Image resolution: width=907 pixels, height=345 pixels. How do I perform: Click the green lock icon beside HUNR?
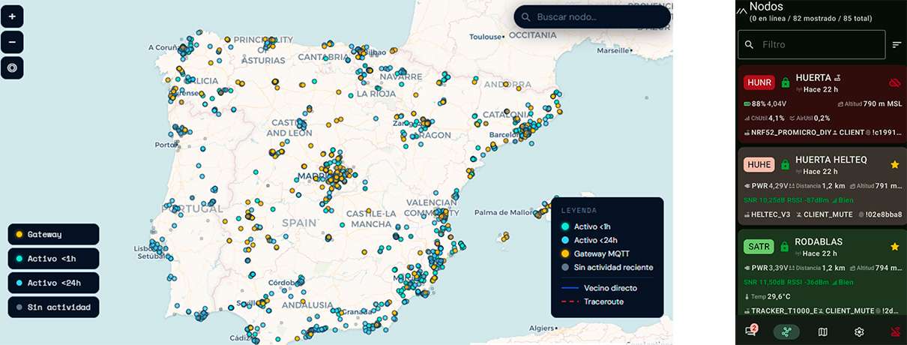[785, 82]
